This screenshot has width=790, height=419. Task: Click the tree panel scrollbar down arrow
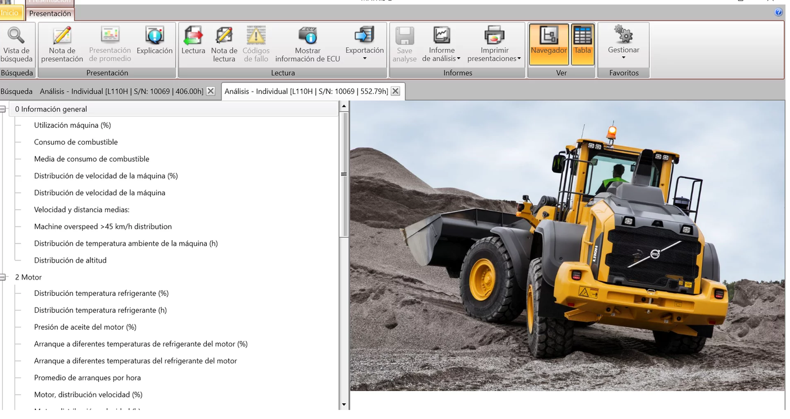343,404
